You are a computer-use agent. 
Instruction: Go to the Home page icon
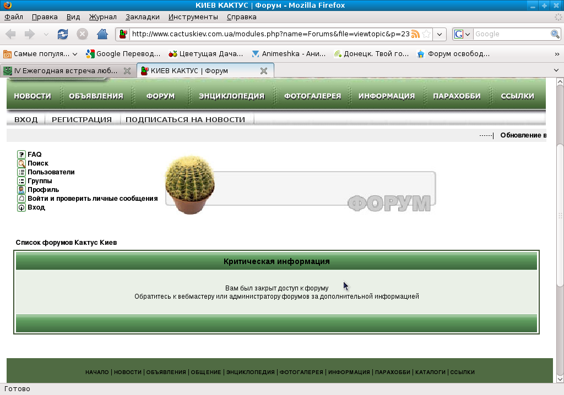[102, 34]
